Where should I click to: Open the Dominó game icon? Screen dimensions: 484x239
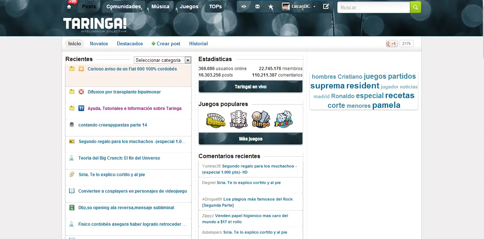(x=239, y=119)
